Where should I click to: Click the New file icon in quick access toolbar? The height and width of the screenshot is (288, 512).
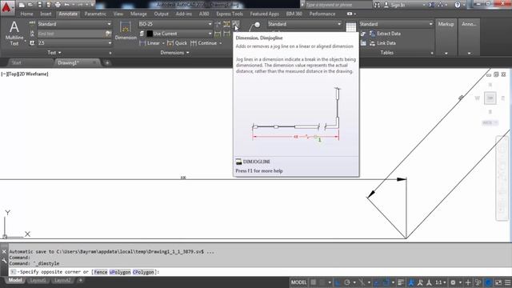22,5
